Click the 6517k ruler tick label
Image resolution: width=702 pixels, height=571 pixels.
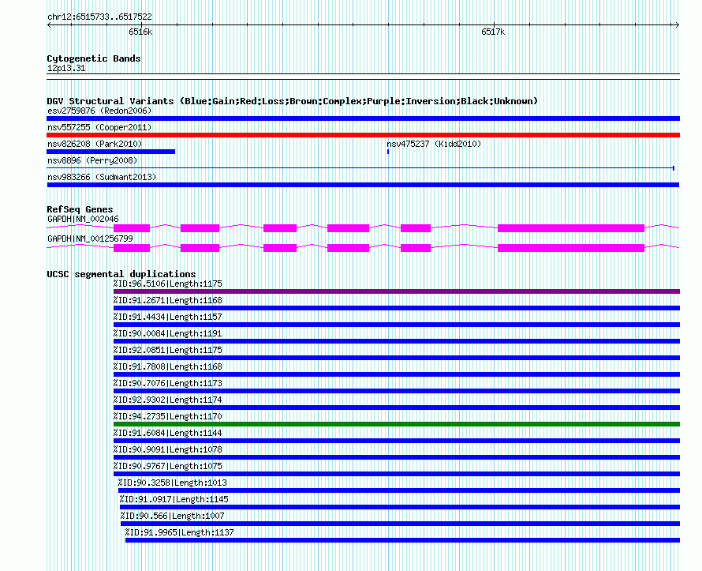coord(493,32)
